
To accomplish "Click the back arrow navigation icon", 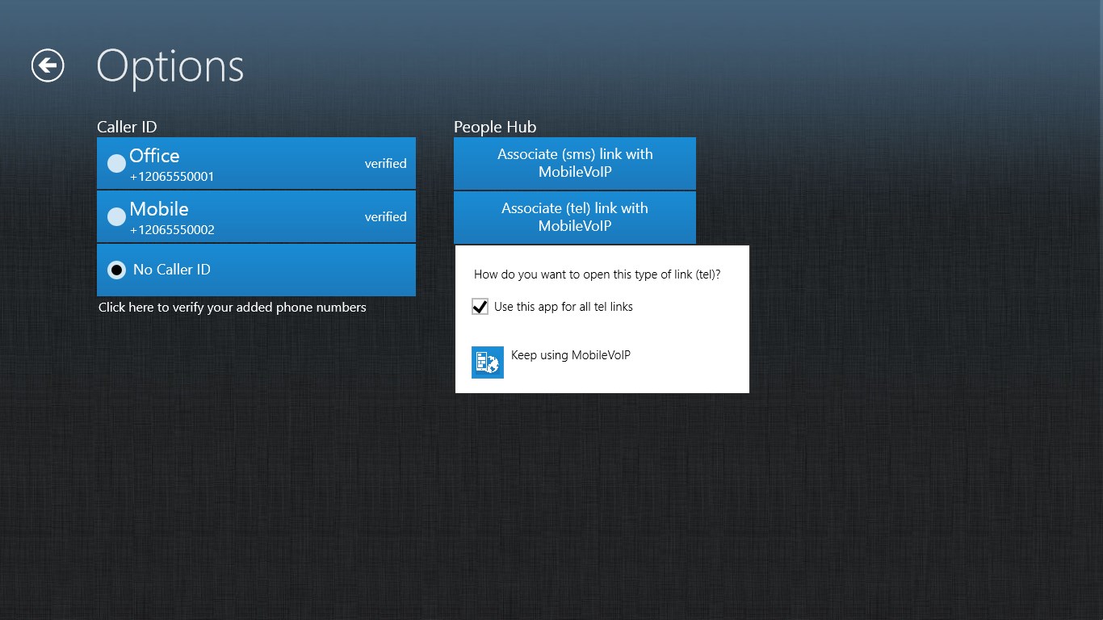I will coord(46,65).
